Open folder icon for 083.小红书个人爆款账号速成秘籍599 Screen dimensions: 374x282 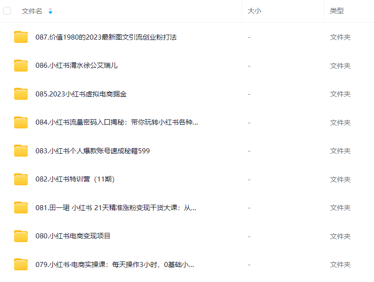coord(21,151)
